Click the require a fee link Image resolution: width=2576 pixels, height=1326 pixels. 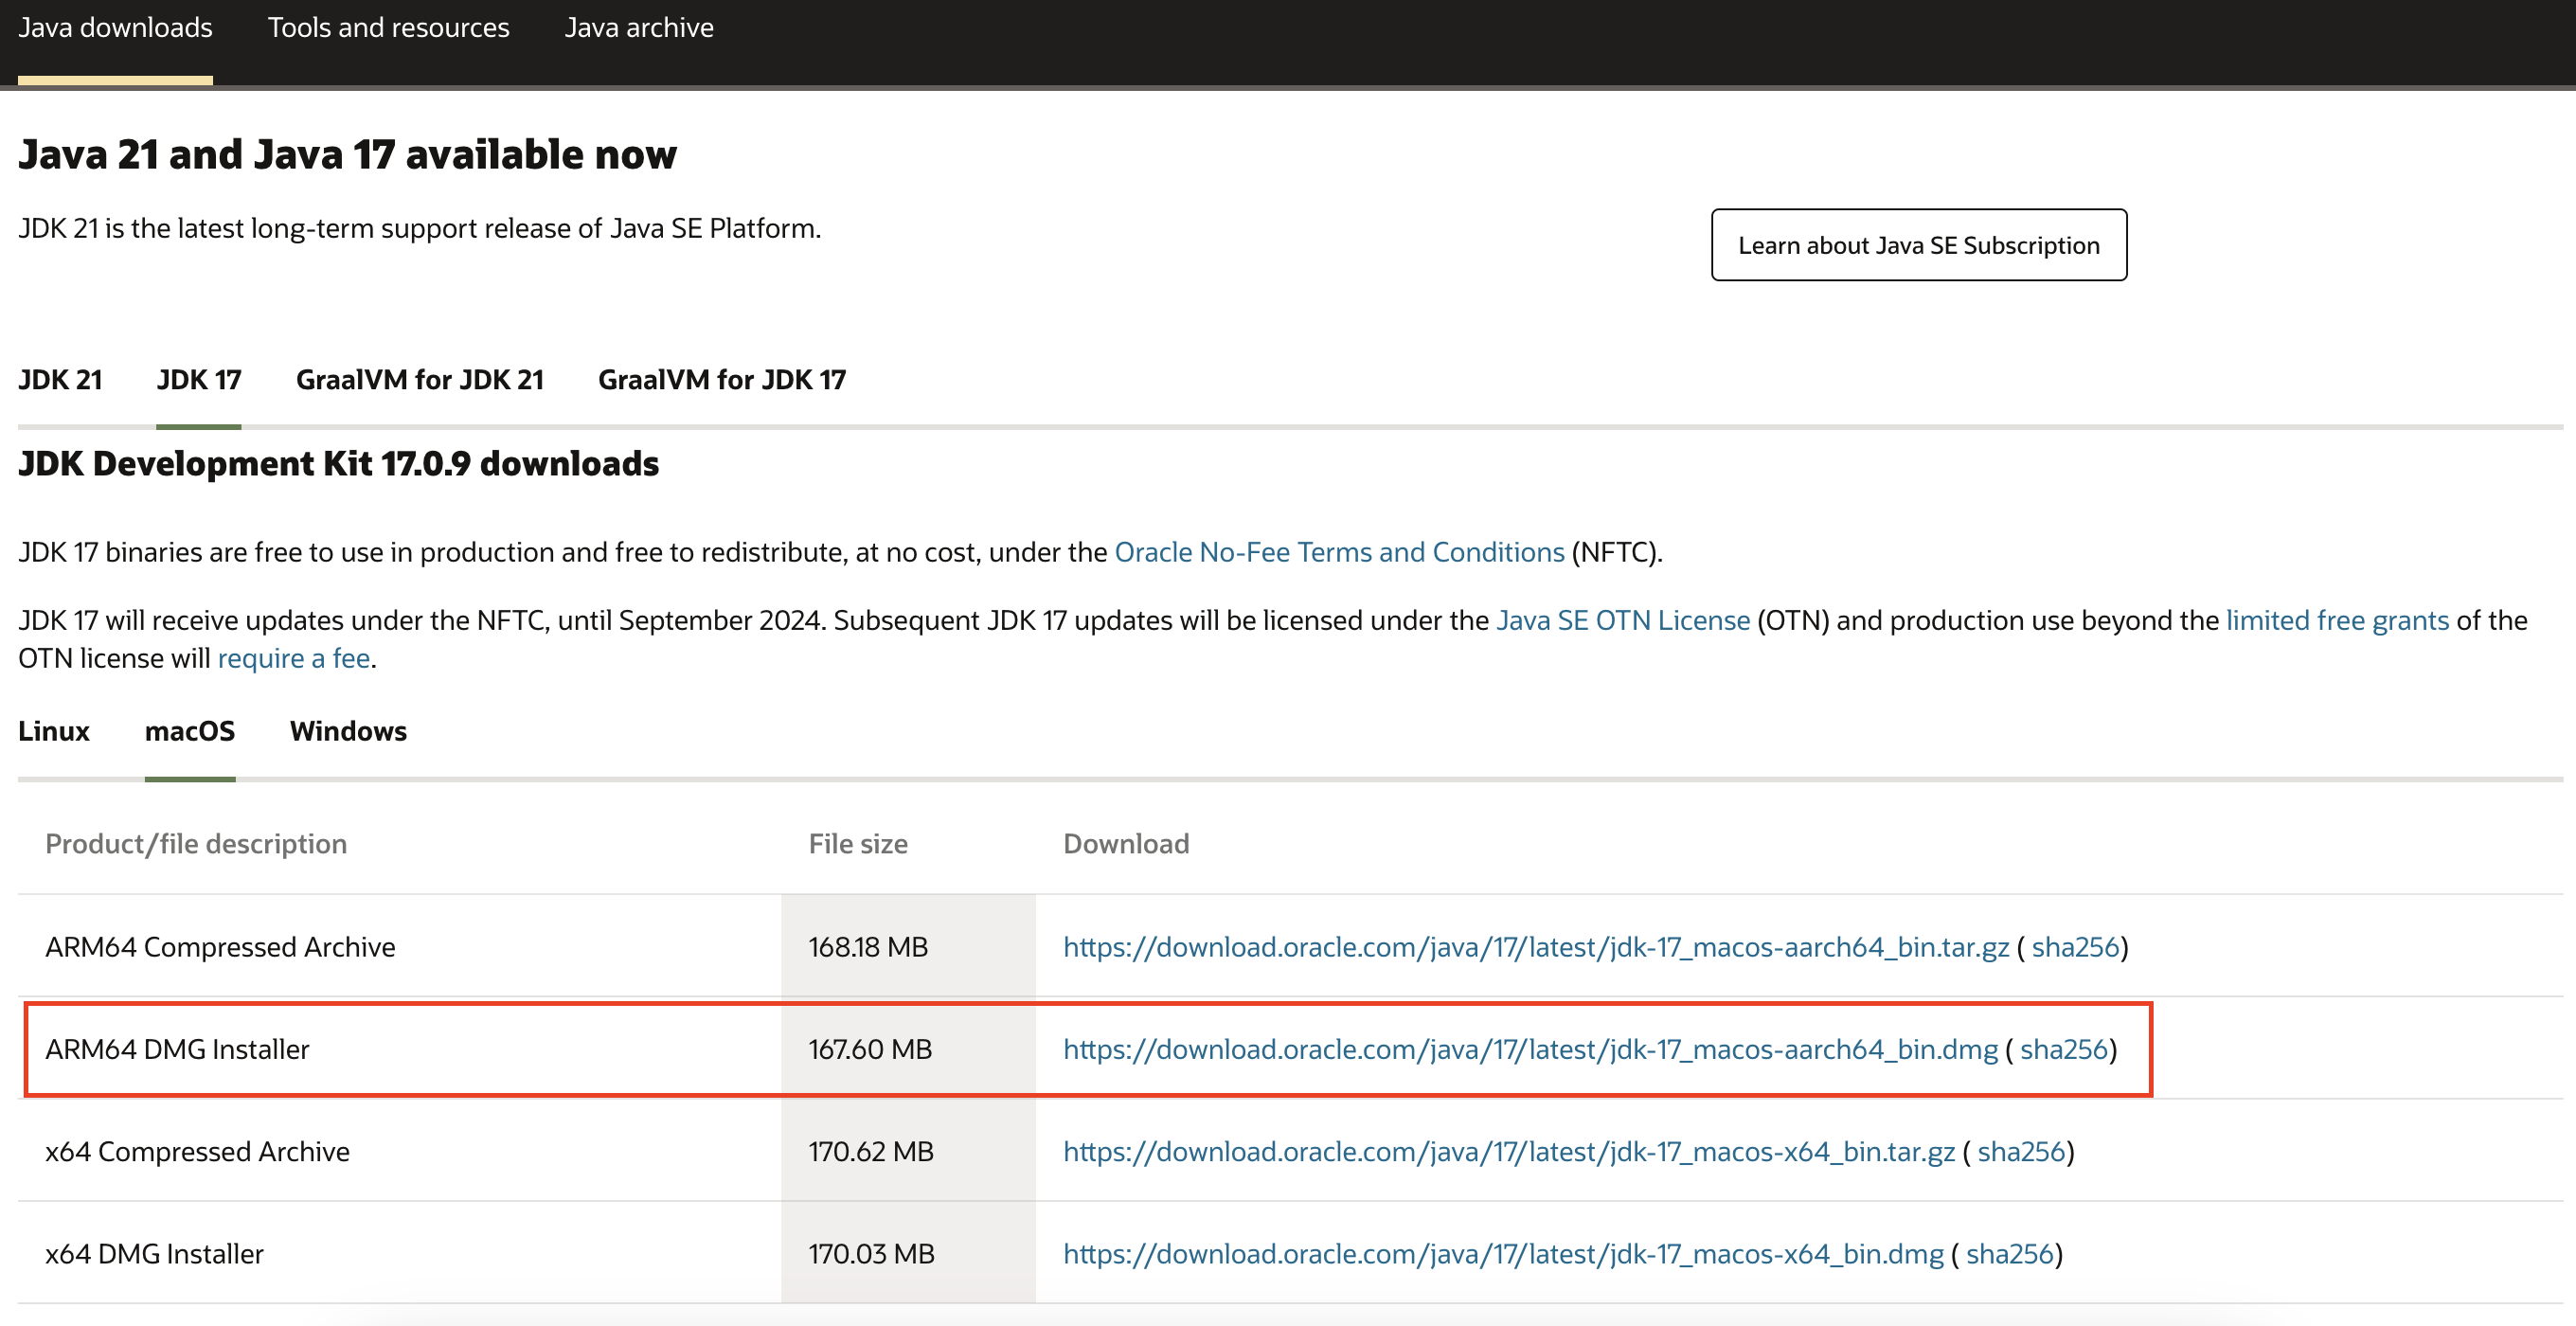(294, 658)
